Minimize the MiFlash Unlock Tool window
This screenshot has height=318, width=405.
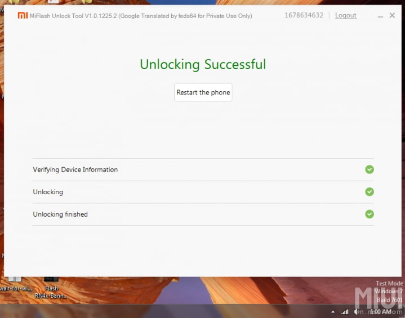point(380,16)
